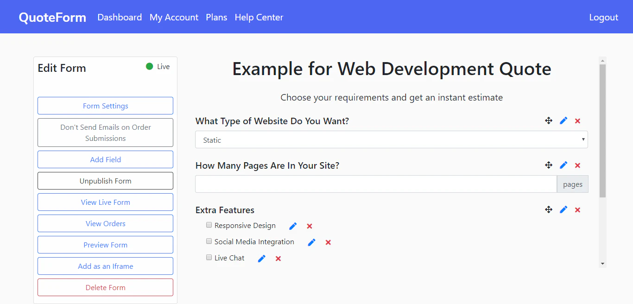
Task: Edit the Responsive Design option
Action: [x=293, y=226]
